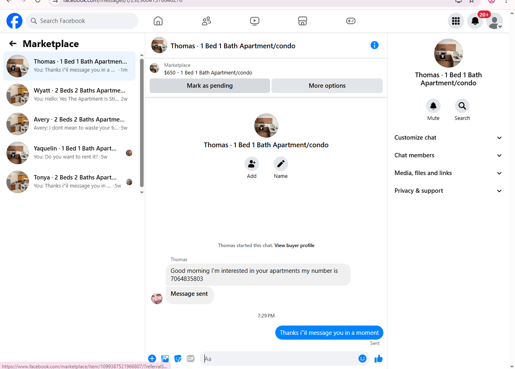Screen dimensions: 515x369
Task: Open the Friends icon in top navigation
Action: coord(206,21)
